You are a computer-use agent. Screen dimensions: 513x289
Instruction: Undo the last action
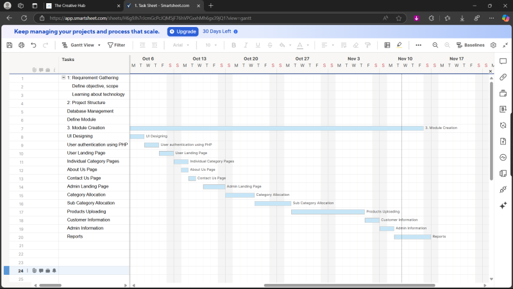[33, 45]
